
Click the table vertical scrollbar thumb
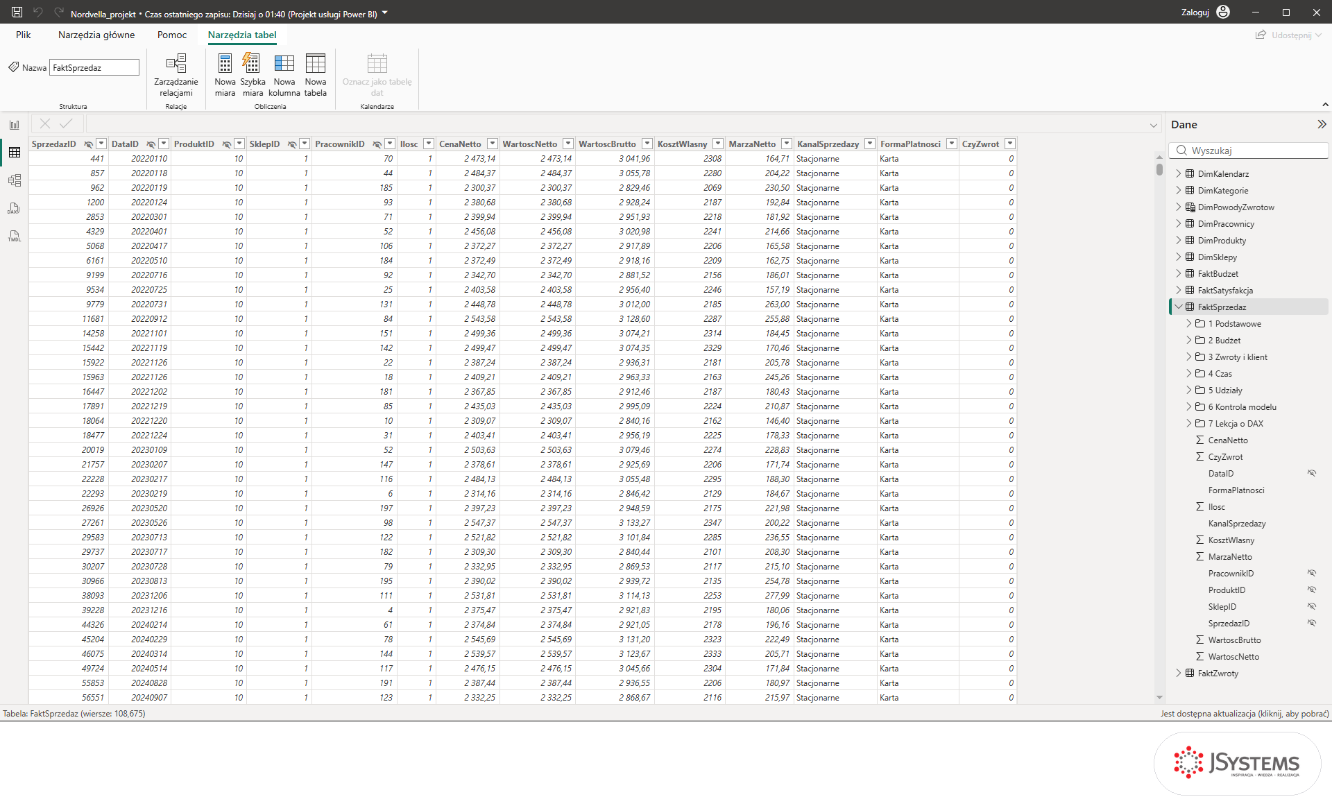pyautogui.click(x=1159, y=169)
